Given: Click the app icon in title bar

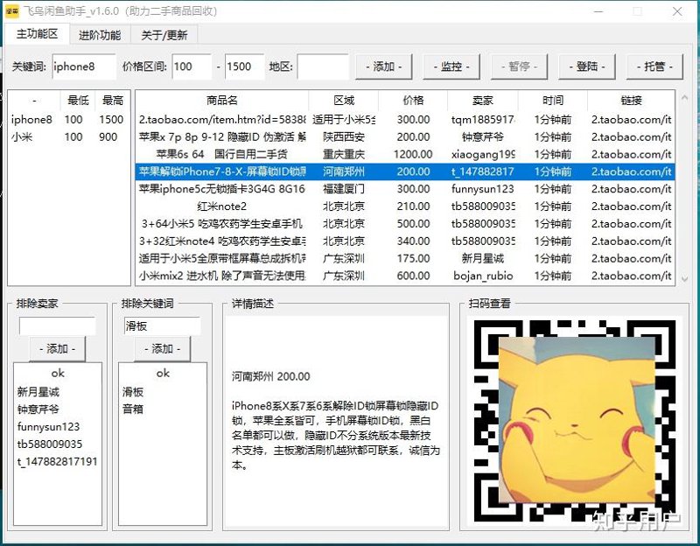Looking at the screenshot, I should [11, 11].
